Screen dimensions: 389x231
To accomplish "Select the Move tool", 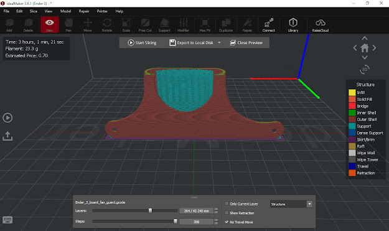I will 88,25.
